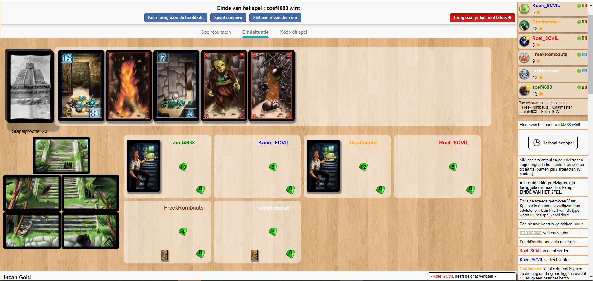Click Roel_SCVIL chat left notification bar
The width and height of the screenshot is (593, 281).
(472, 276)
